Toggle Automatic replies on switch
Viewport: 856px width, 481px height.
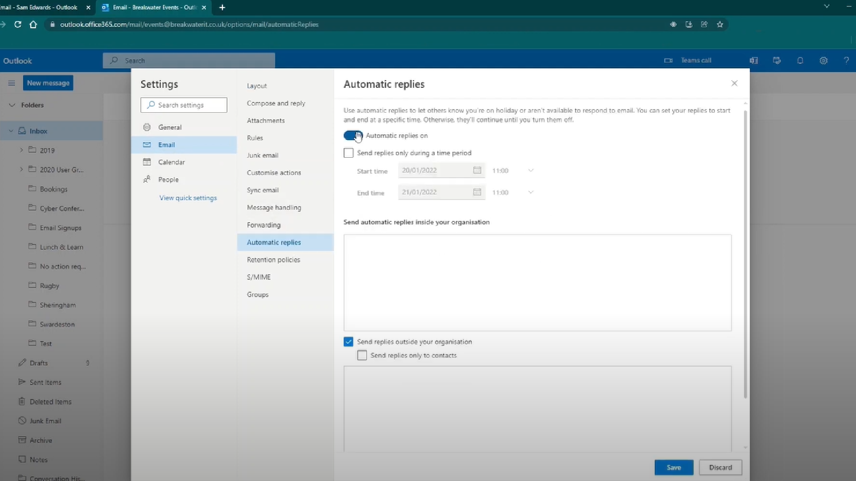(352, 136)
